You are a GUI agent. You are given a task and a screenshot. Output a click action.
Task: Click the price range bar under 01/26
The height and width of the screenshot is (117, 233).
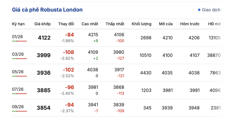(19, 41)
